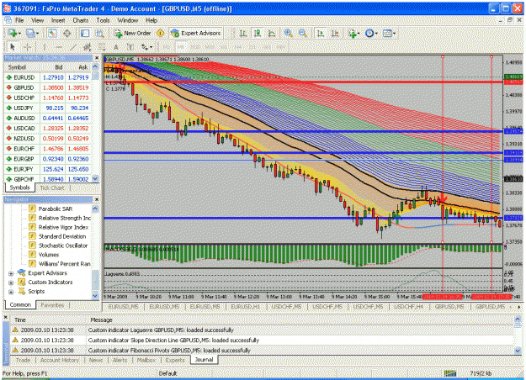
Task: Toggle the Chart Shift icon
Action: tap(335, 33)
